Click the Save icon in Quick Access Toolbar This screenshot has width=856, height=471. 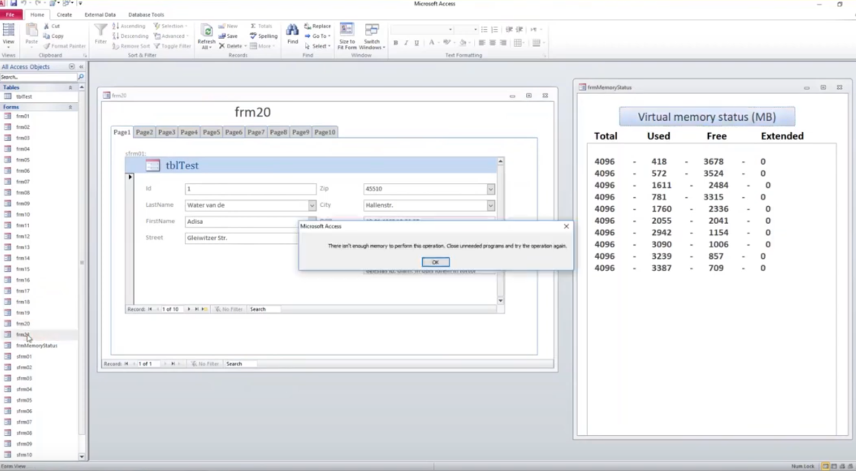pos(14,3)
